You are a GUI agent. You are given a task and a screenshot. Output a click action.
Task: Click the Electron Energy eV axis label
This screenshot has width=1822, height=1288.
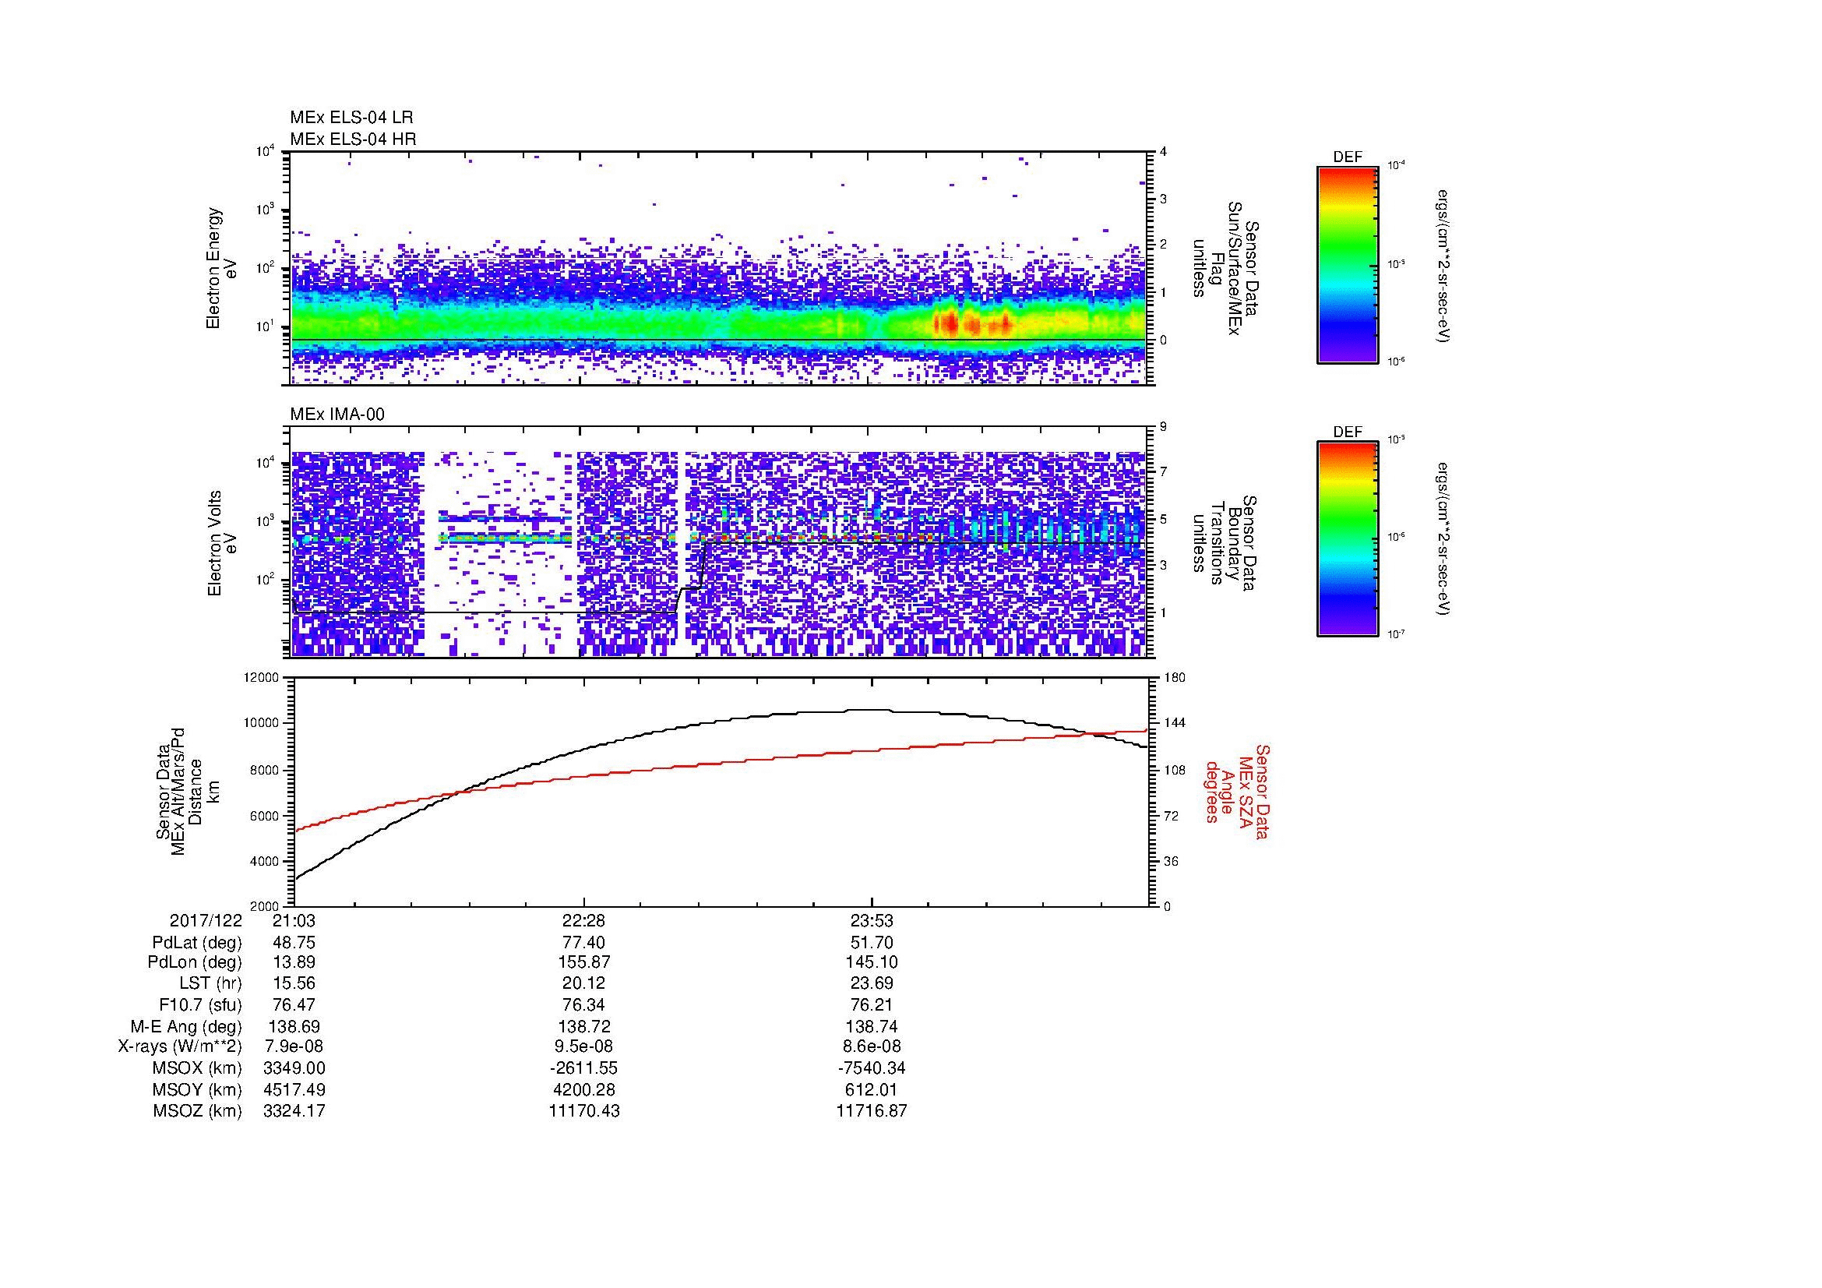(x=222, y=268)
